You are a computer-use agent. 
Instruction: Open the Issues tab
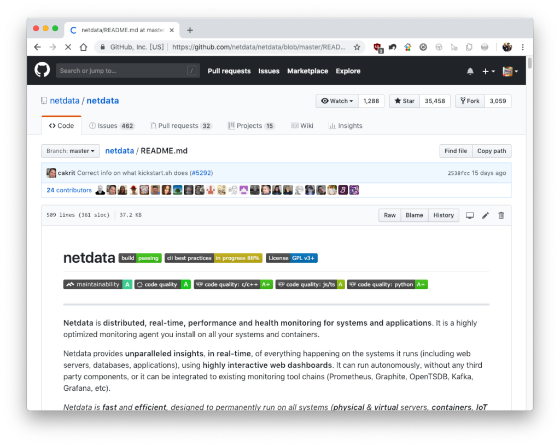(112, 126)
